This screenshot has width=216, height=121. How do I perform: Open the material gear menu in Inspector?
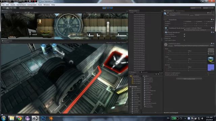click(x=213, y=44)
